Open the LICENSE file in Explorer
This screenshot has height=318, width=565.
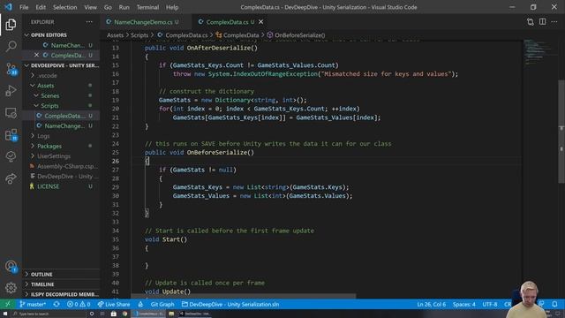[48, 186]
